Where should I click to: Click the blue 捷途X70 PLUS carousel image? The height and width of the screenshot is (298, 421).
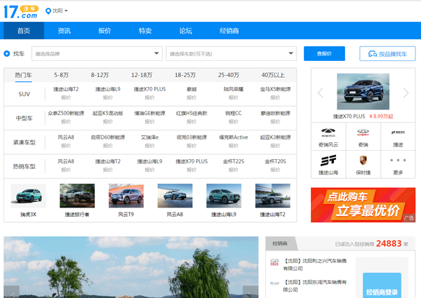(x=363, y=91)
